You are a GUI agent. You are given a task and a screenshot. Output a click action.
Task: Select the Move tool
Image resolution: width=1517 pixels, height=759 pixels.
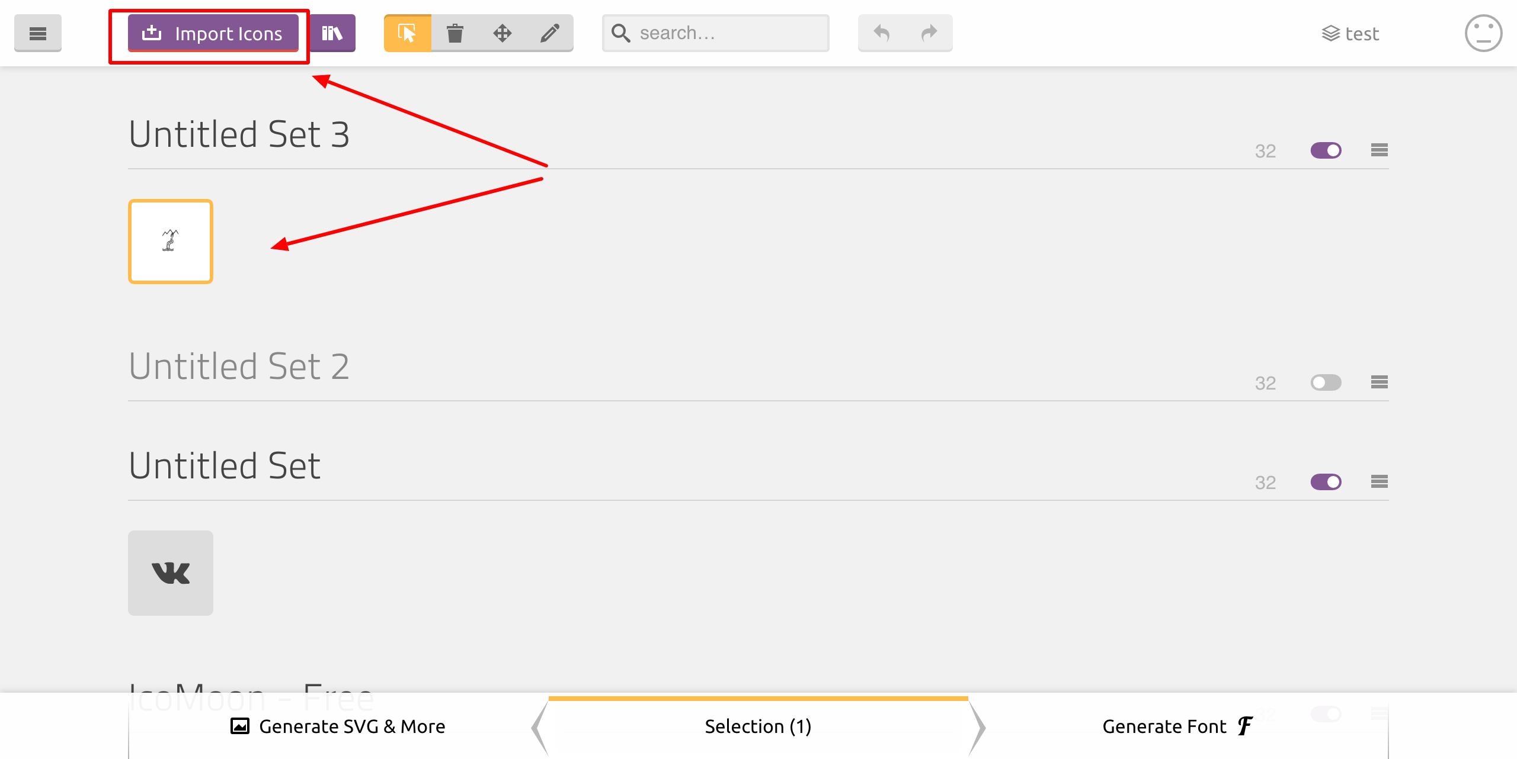click(x=502, y=33)
